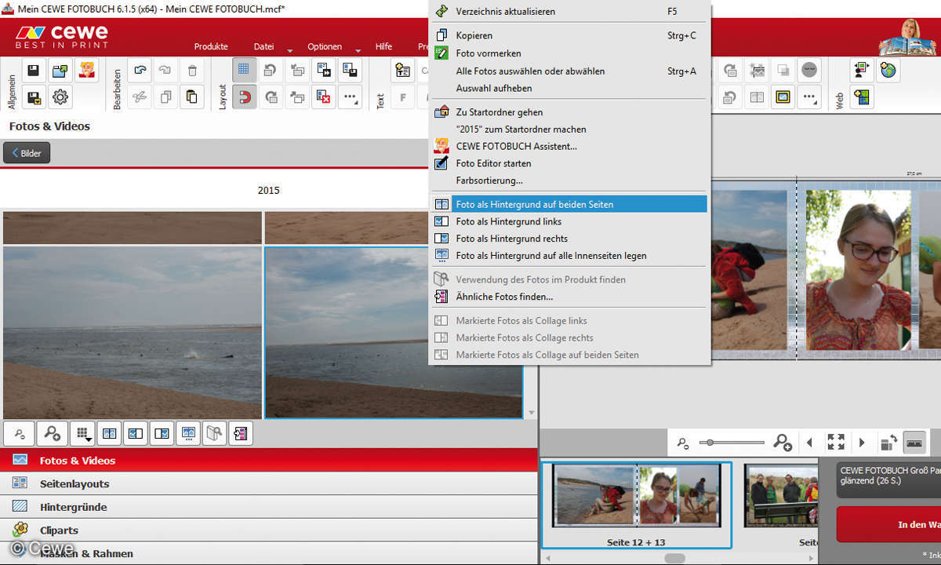The height and width of the screenshot is (565, 941).
Task: Expand the Datei dropdown arrow
Action: [289, 51]
